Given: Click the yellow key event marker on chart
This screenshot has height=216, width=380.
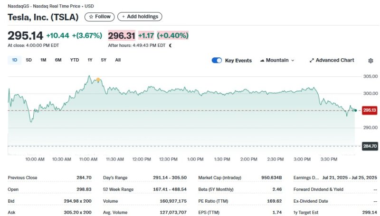Looking at the screenshot, I should coord(98,80).
